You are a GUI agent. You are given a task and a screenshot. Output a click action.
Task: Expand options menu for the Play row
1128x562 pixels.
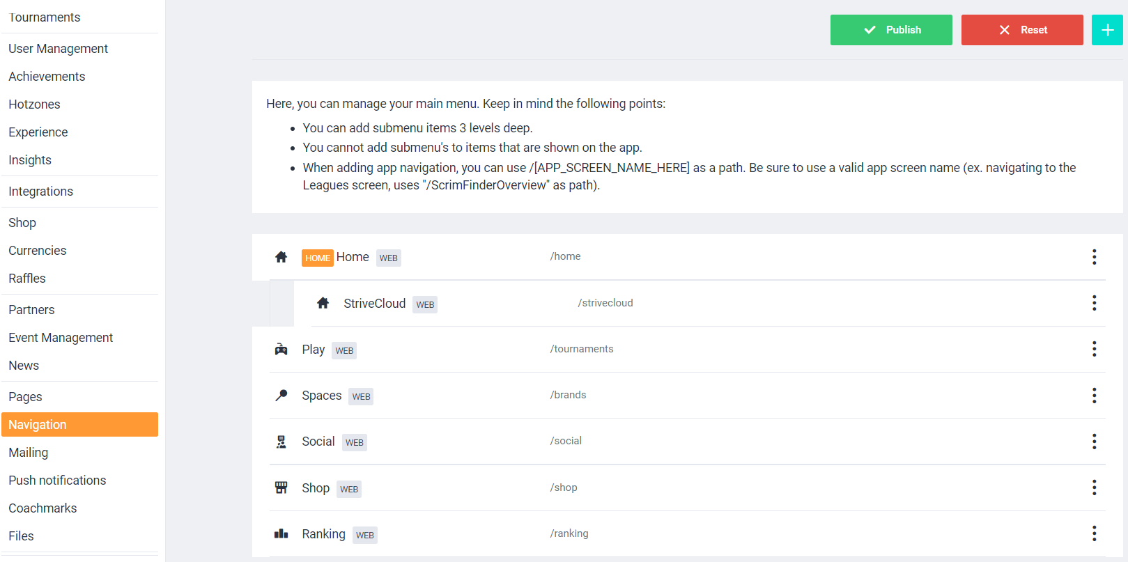(x=1094, y=349)
